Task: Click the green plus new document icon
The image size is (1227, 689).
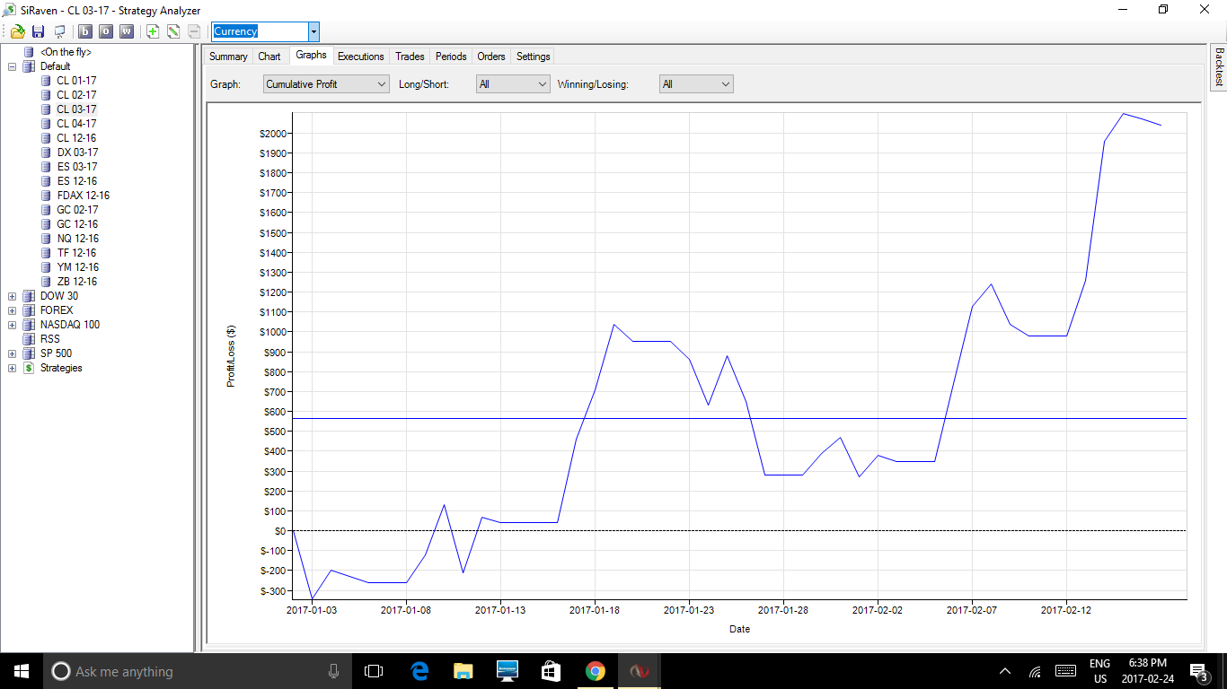Action: 153,31
